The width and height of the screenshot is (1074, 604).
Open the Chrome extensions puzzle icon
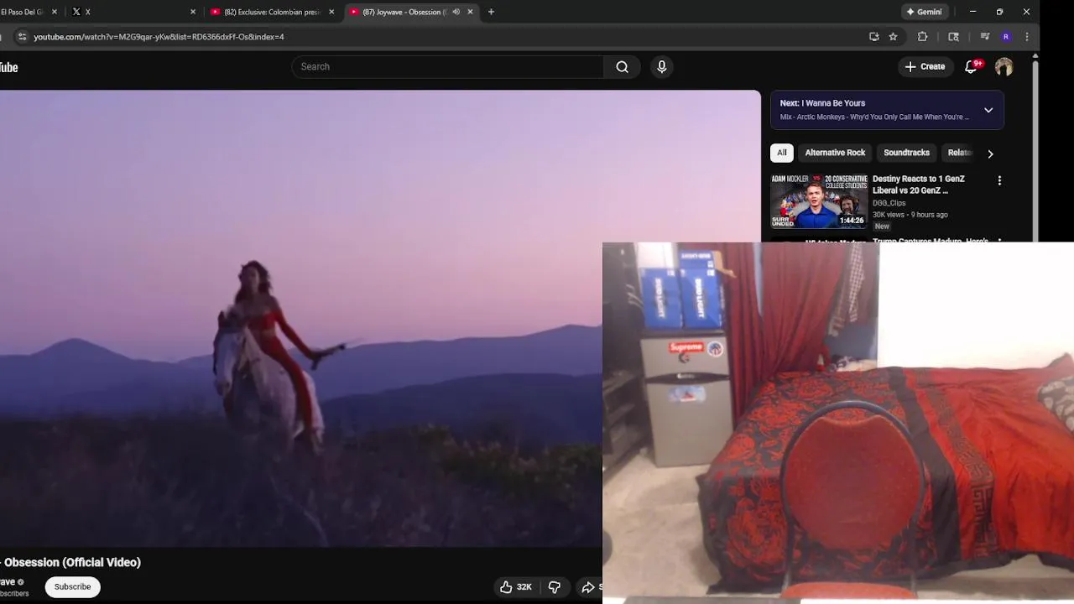click(922, 37)
